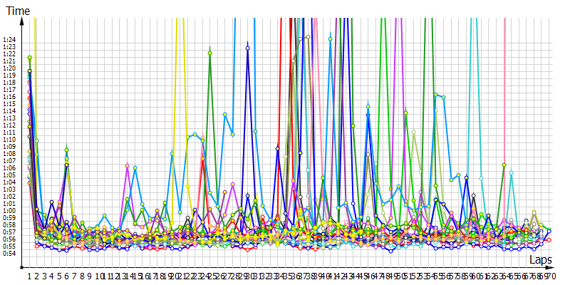Click the topmost green marker at lap 1
This screenshot has width=570, height=285.
(x=29, y=58)
